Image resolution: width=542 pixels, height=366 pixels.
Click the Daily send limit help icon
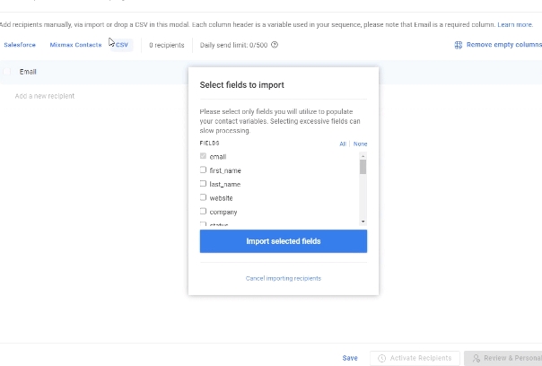[275, 45]
